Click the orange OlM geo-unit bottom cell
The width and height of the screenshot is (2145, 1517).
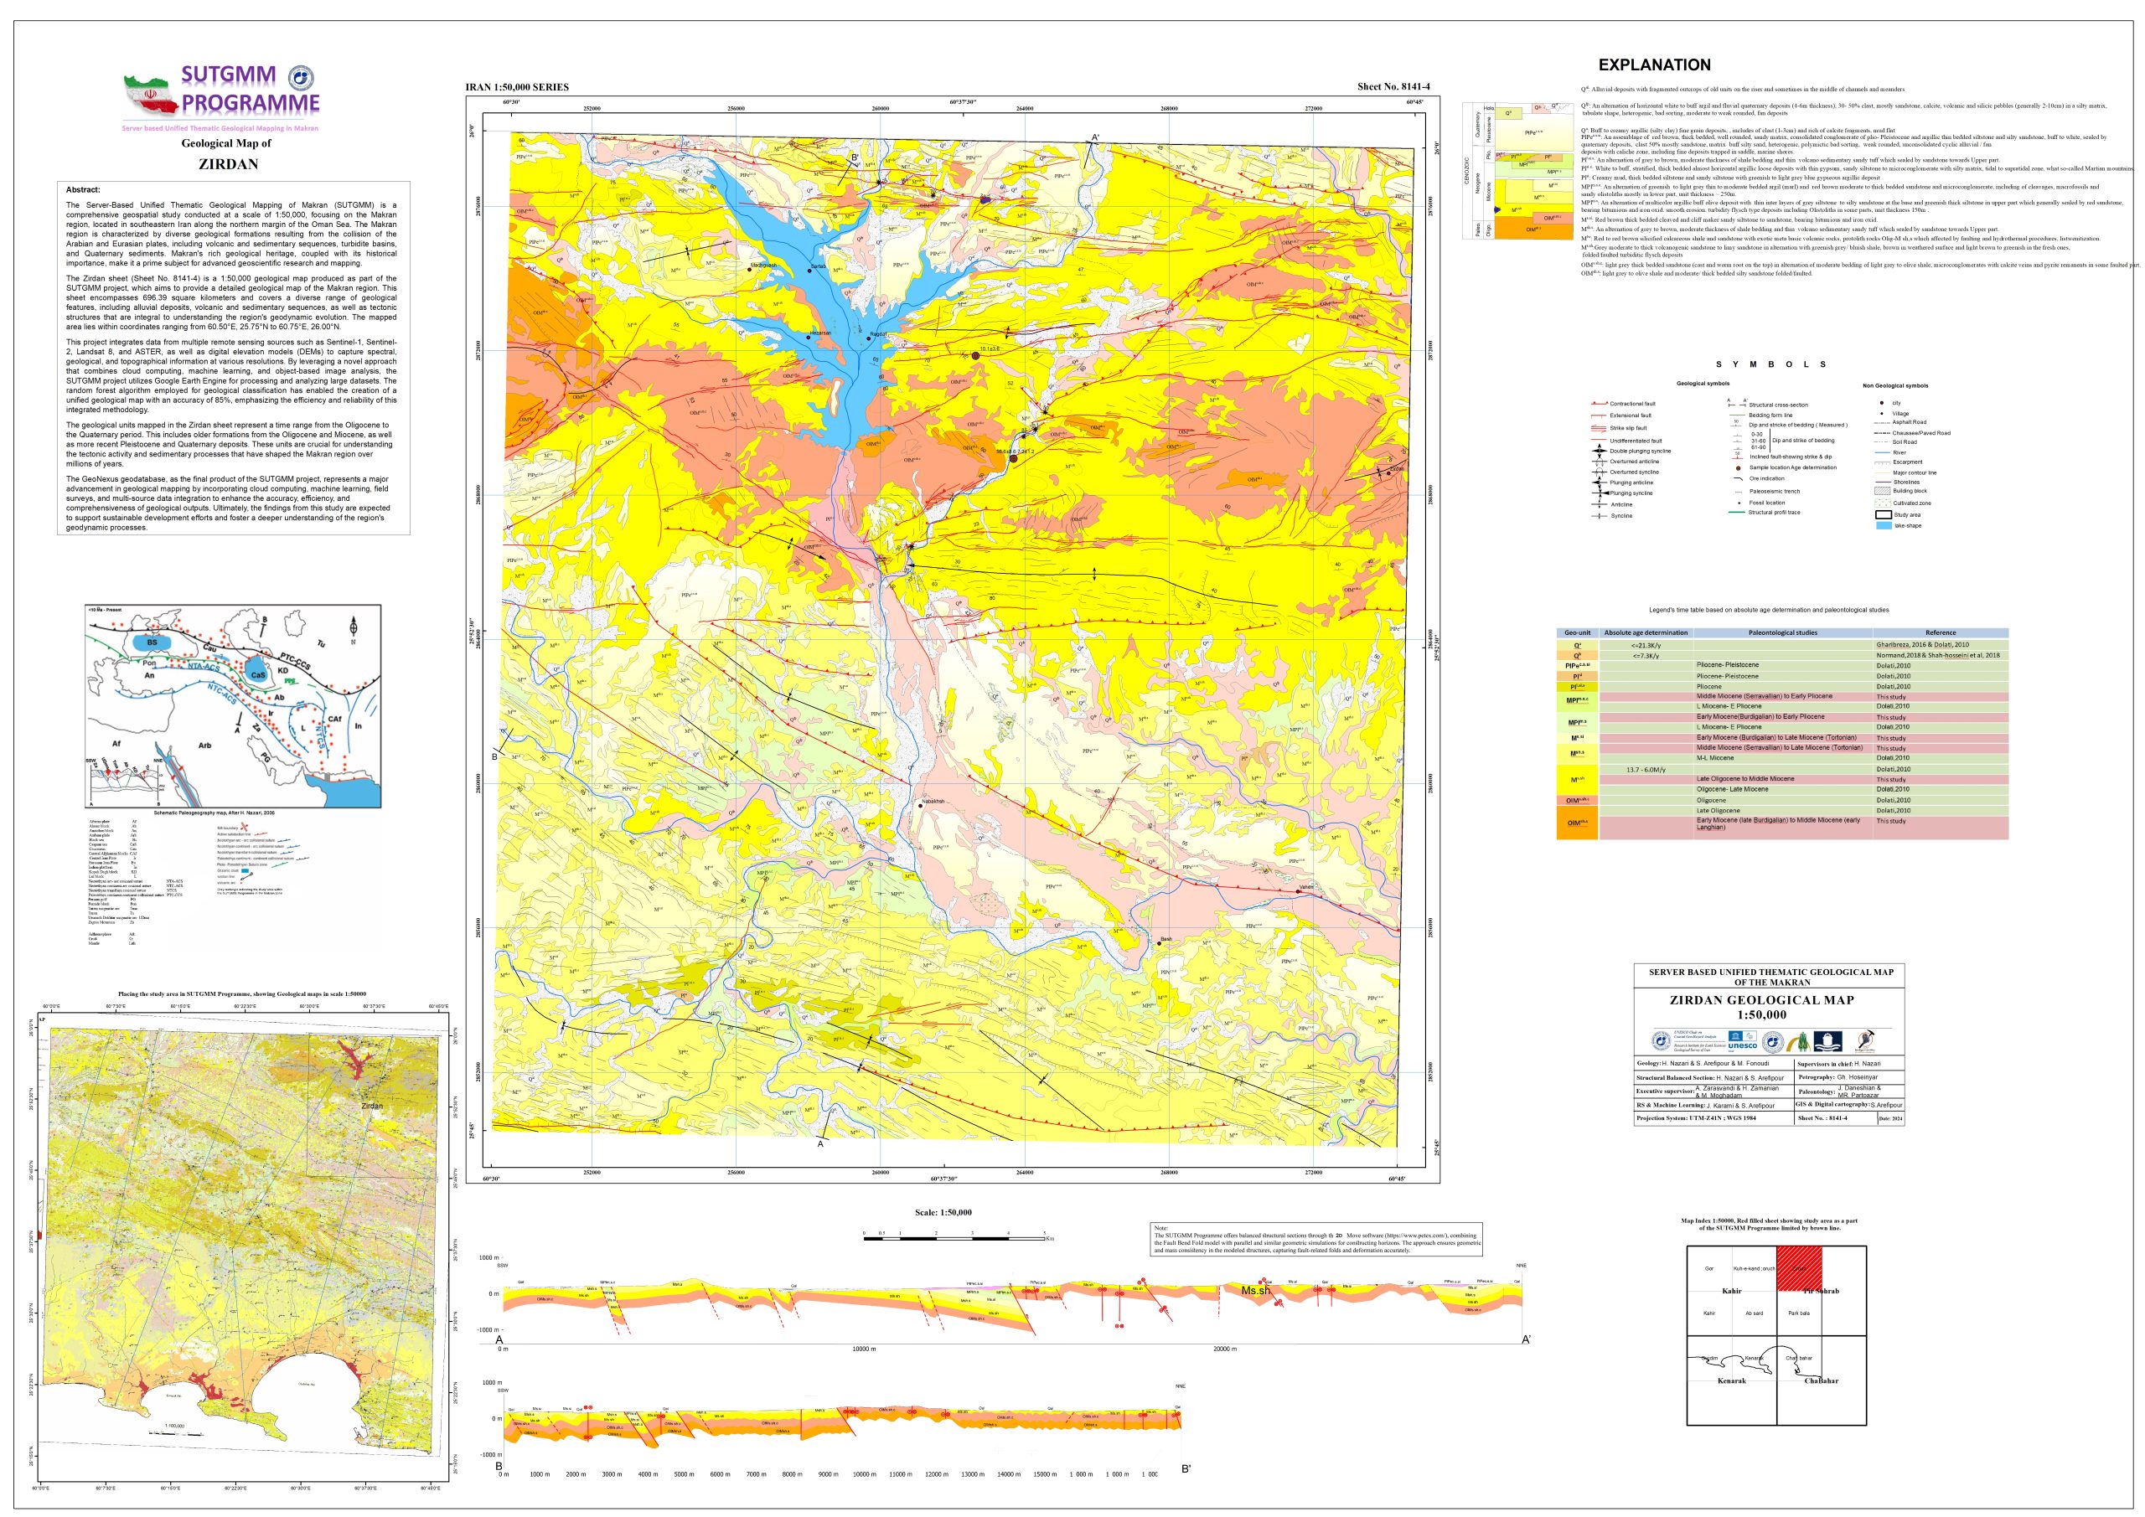tap(1577, 823)
